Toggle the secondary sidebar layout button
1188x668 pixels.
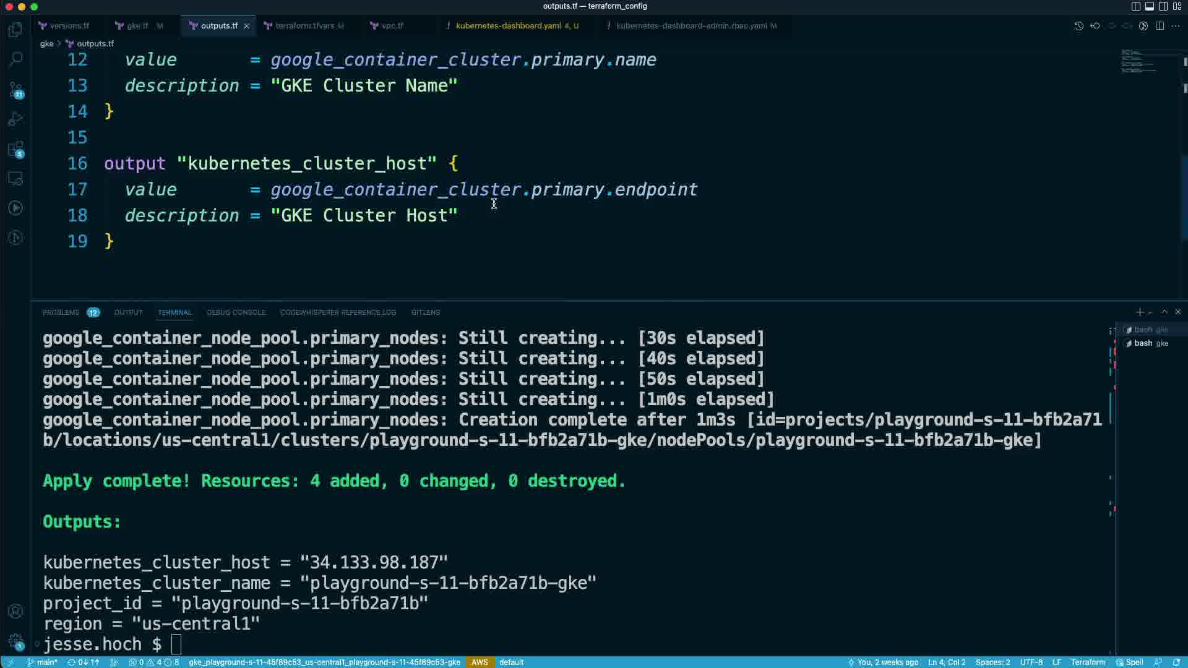point(1163,6)
